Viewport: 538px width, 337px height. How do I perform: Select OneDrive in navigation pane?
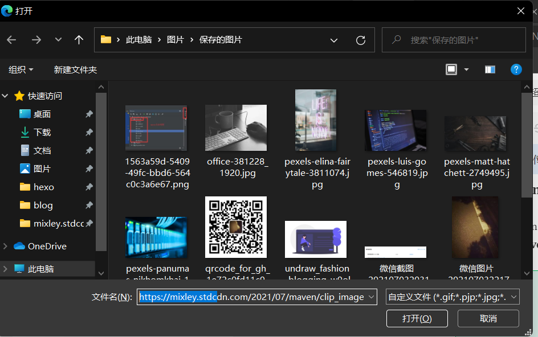coord(40,246)
